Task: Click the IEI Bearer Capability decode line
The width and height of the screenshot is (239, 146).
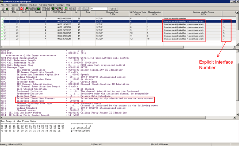Action: tap(62, 70)
